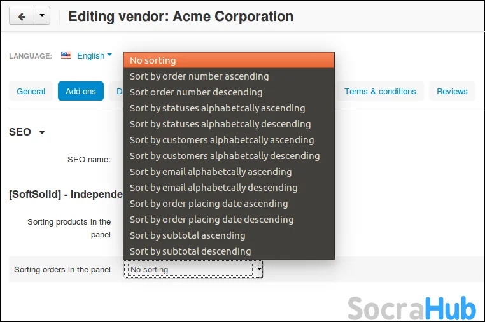
Task: Open the Reviews tab
Action: point(452,91)
